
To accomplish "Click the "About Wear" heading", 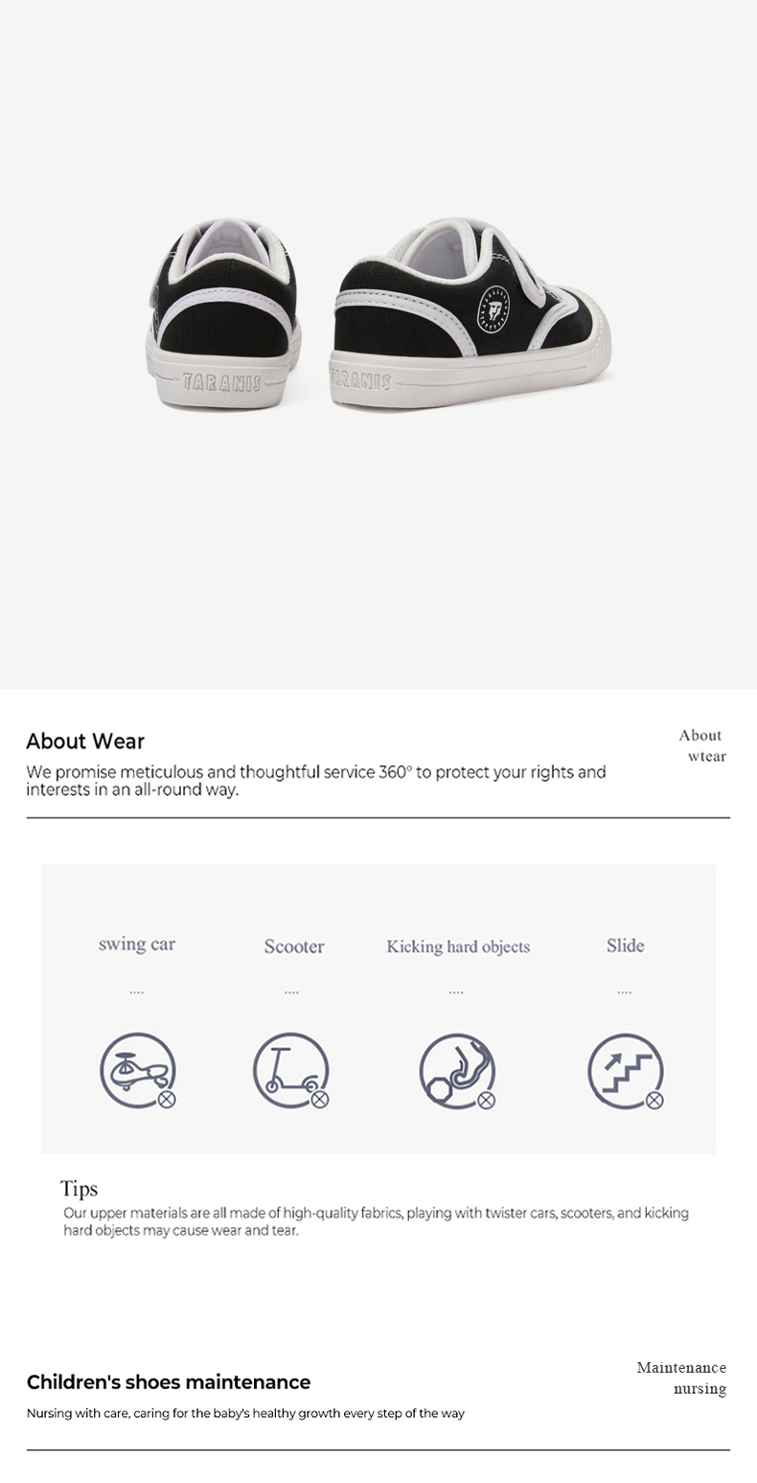I will click(85, 741).
